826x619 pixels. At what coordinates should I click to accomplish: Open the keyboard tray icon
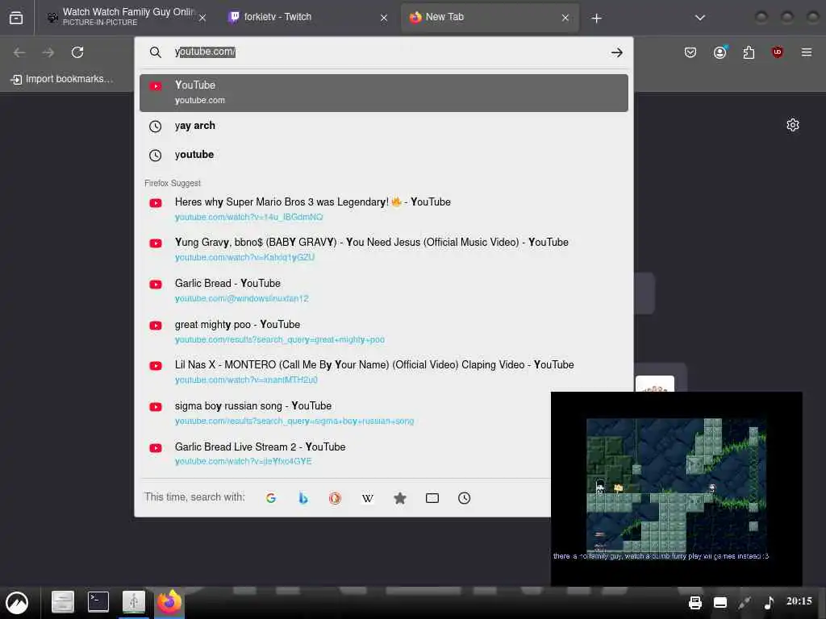coord(720,603)
